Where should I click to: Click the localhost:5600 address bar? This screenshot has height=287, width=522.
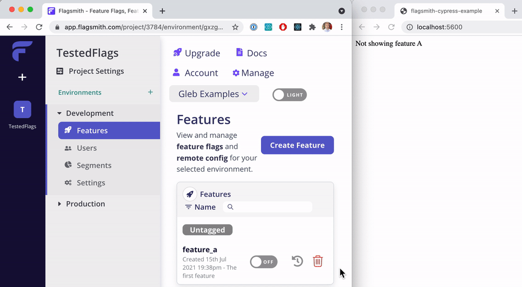tap(462, 27)
